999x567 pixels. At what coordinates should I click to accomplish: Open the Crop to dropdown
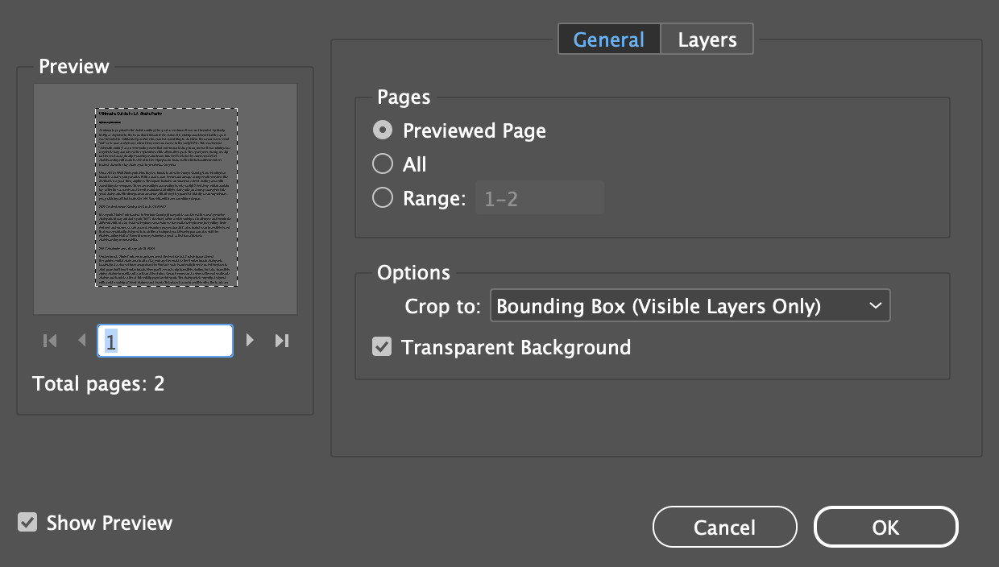click(x=690, y=305)
